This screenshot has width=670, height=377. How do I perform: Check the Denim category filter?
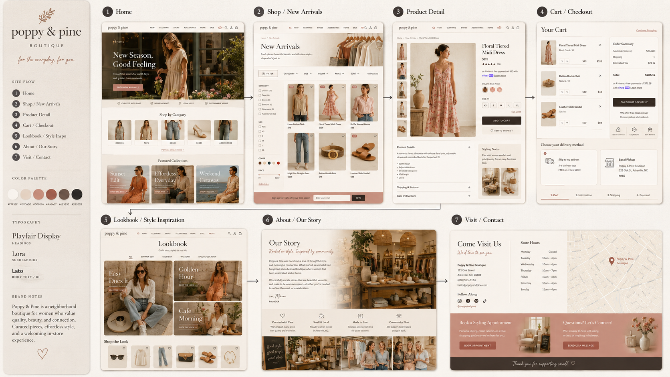260,100
